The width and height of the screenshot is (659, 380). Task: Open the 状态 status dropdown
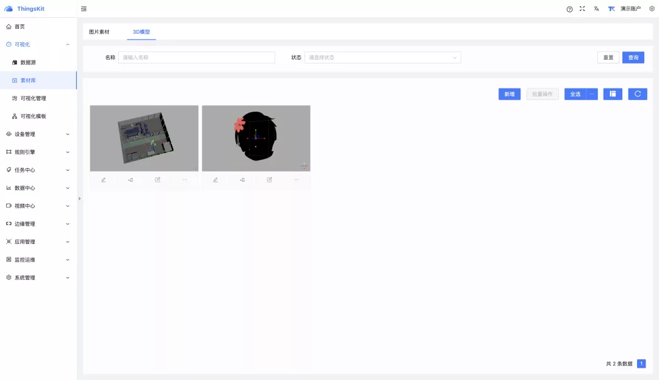tap(383, 57)
